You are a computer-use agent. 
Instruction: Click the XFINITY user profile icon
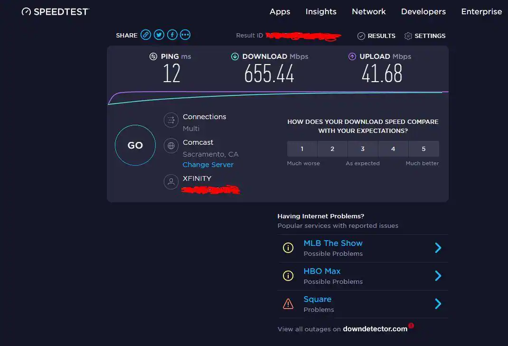(x=171, y=182)
